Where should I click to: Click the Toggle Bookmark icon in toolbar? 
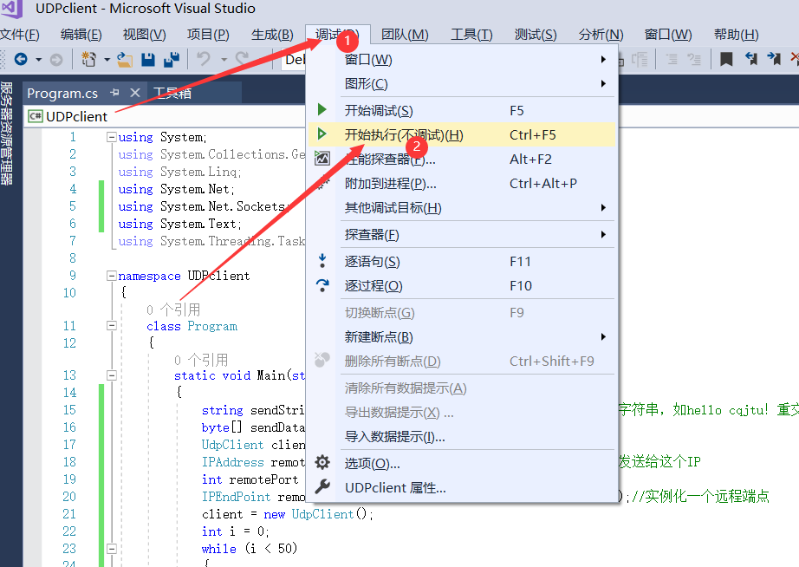(726, 59)
